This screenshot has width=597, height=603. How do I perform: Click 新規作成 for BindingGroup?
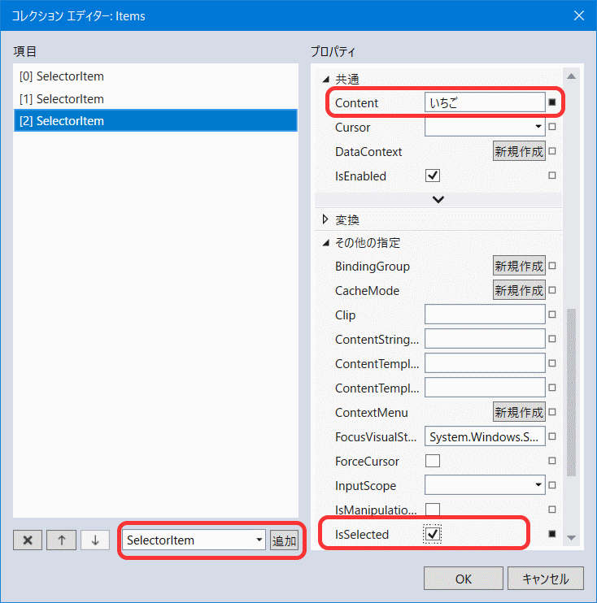[519, 266]
